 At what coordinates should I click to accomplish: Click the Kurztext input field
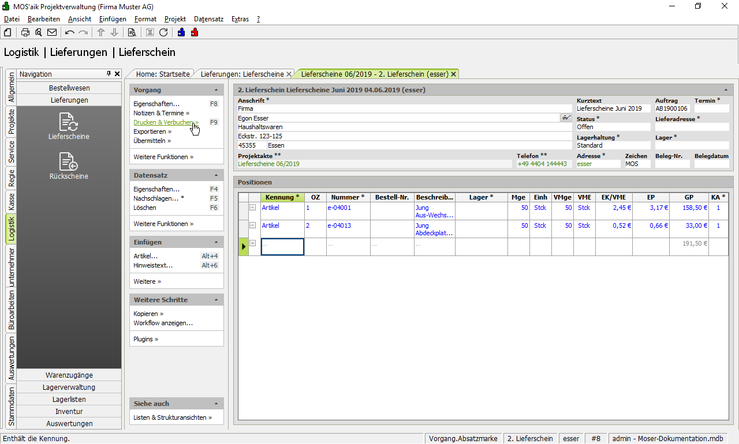pos(613,108)
